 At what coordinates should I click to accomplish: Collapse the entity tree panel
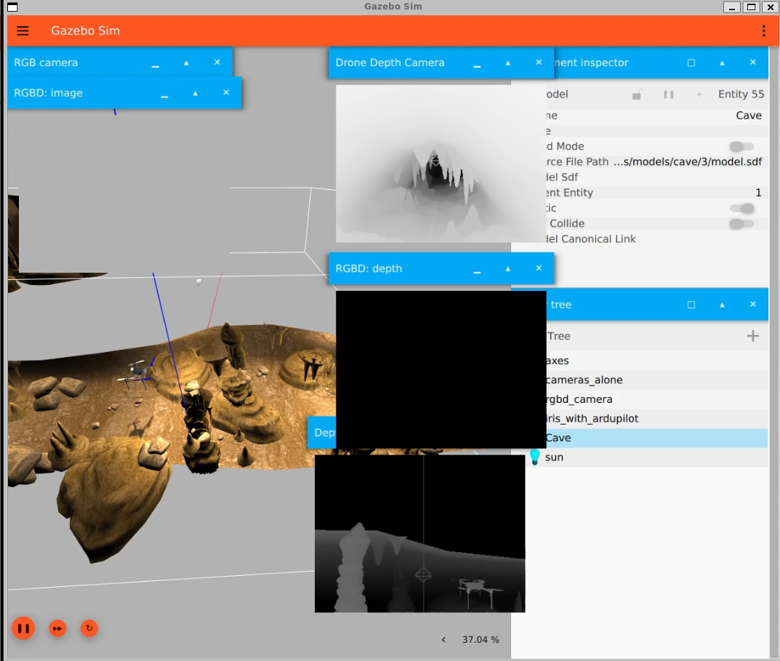(722, 305)
